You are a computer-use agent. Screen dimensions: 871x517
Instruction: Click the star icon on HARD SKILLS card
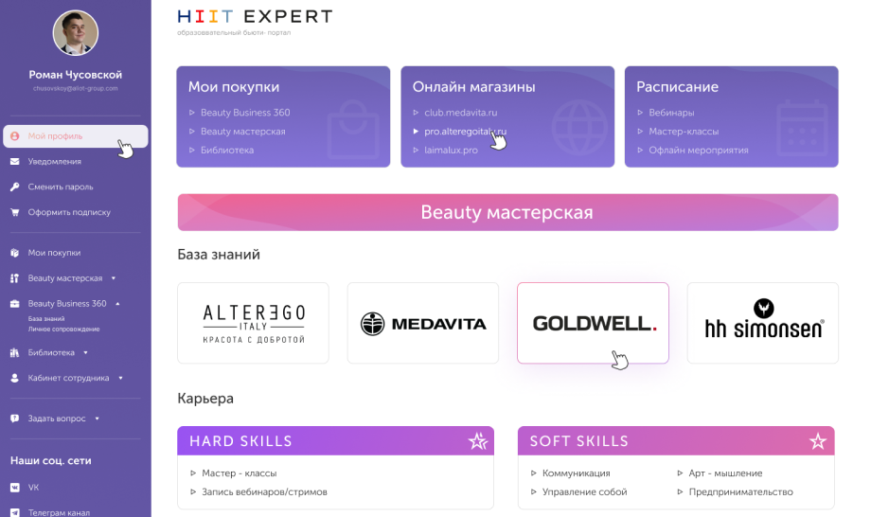coord(478,441)
